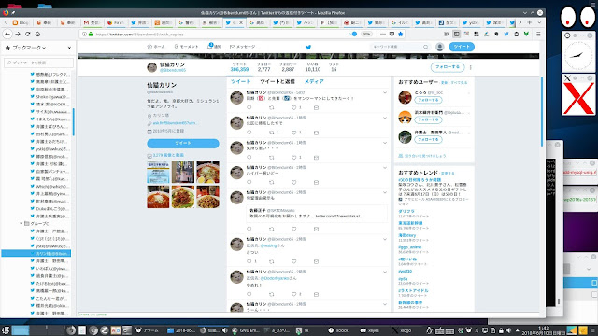Open the dropdown arrow on the ハイパー眠いビー tweet
The image size is (598, 336).
[385, 168]
